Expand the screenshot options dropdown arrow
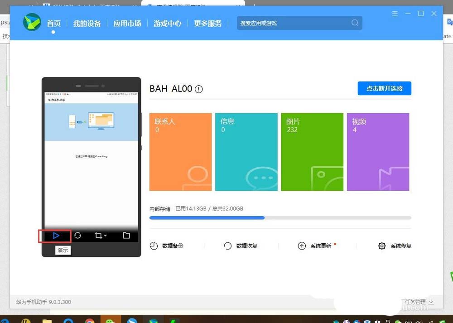Image resolution: width=453 pixels, height=323 pixels. [105, 236]
